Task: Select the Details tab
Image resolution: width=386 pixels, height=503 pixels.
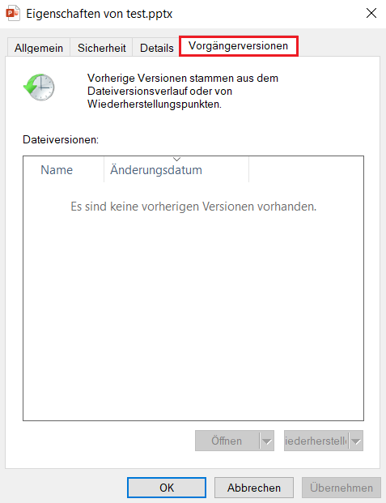Action: [156, 48]
